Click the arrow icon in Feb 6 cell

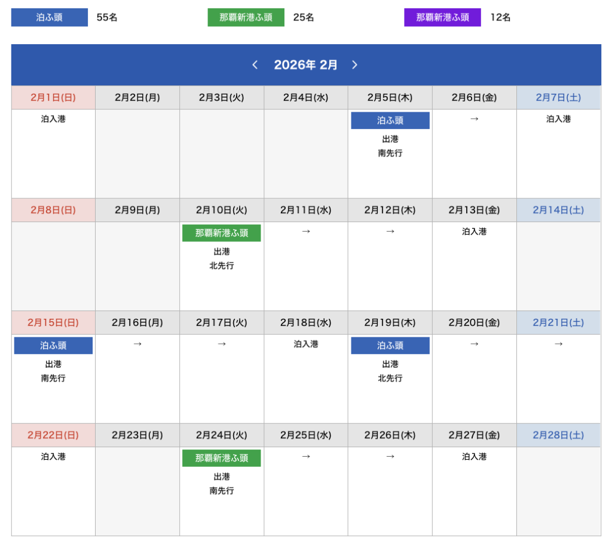474,119
